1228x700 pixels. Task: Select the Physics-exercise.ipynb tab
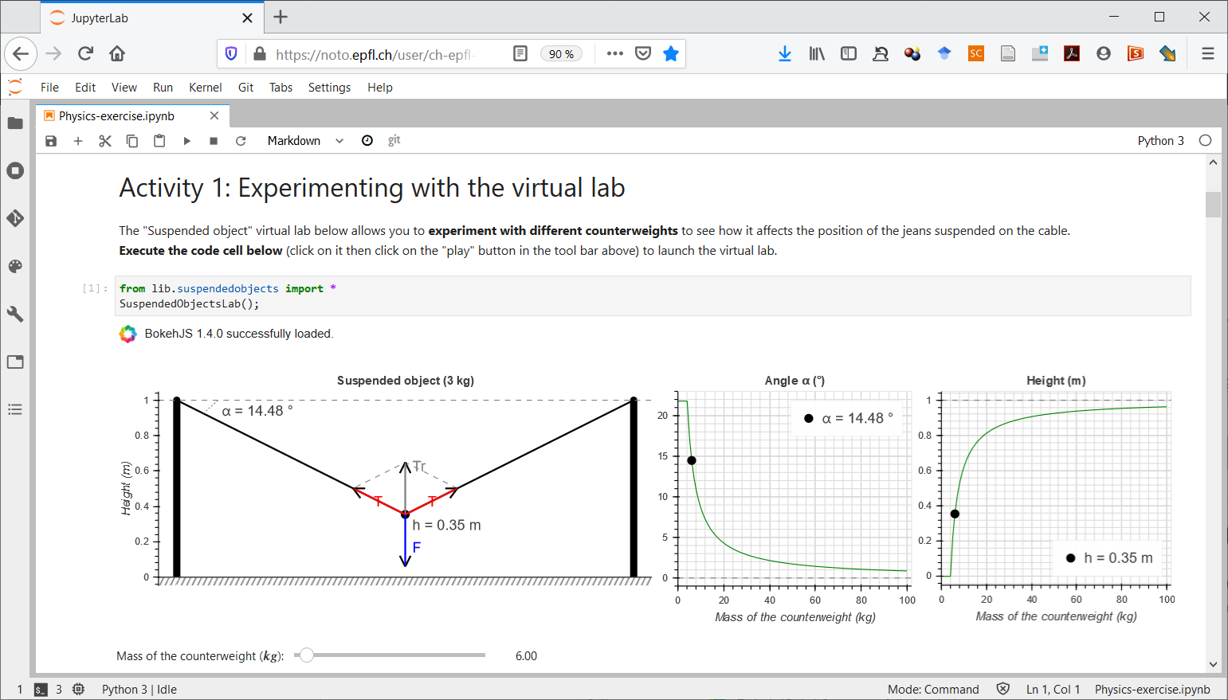(116, 116)
